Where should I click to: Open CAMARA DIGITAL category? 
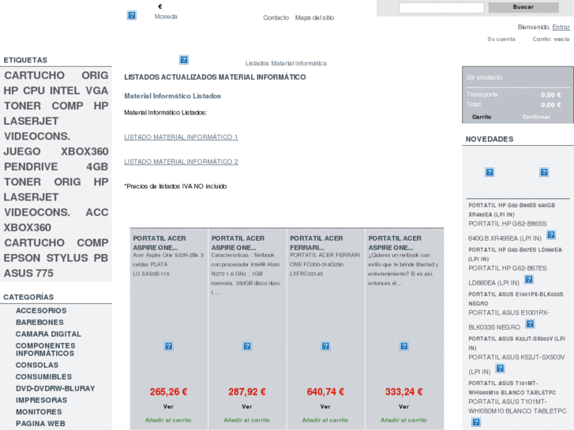coord(48,334)
